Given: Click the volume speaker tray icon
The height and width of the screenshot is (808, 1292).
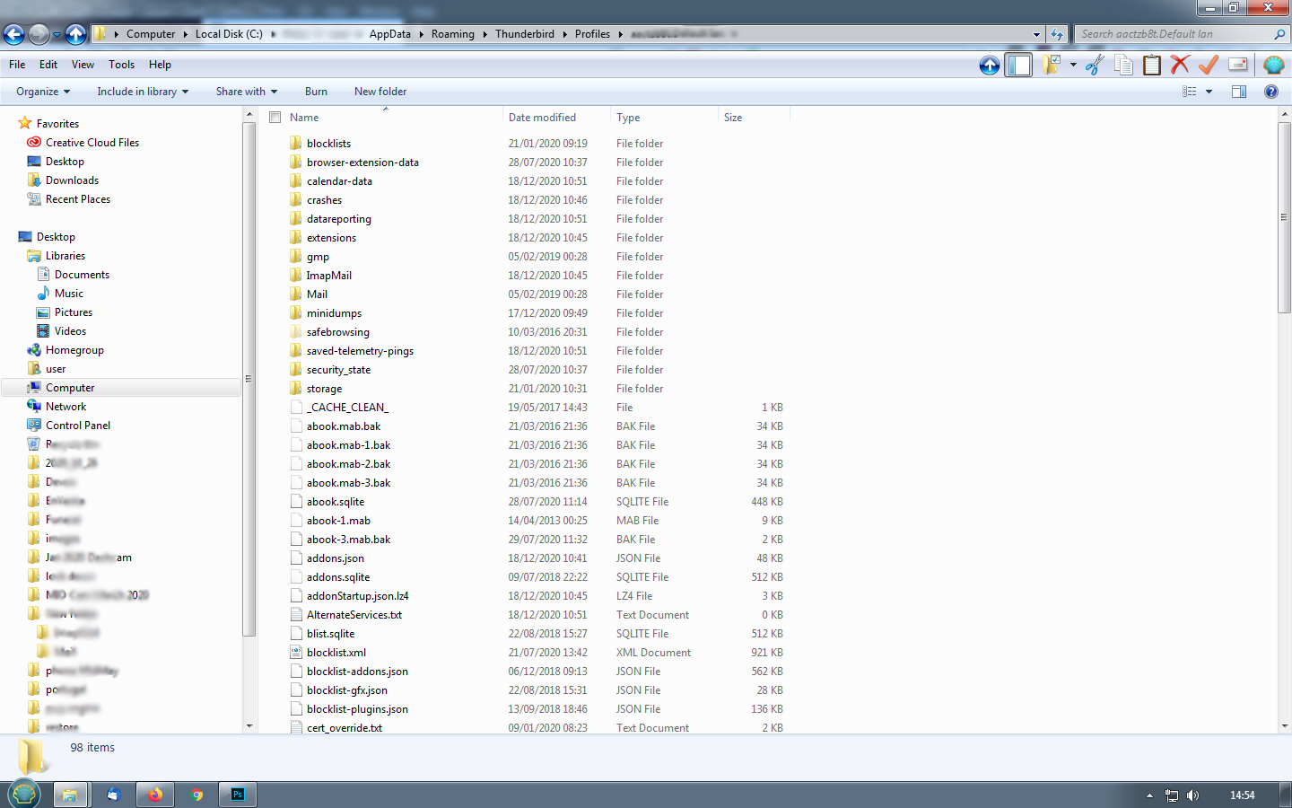Looking at the screenshot, I should pos(1192,795).
